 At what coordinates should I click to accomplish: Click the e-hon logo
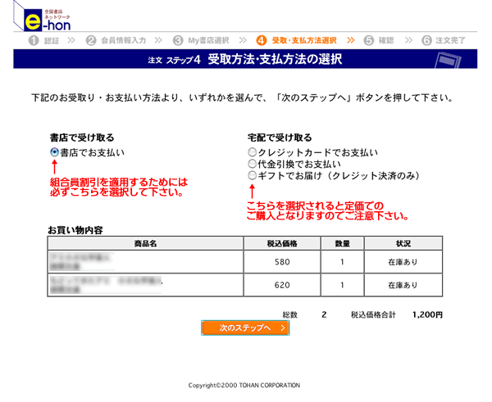tap(42, 17)
